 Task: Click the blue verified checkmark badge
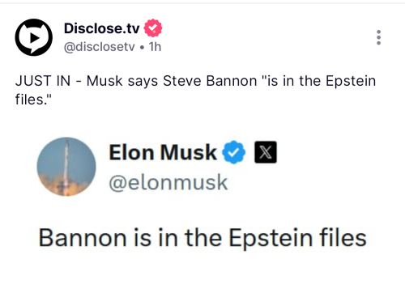tap(234, 152)
